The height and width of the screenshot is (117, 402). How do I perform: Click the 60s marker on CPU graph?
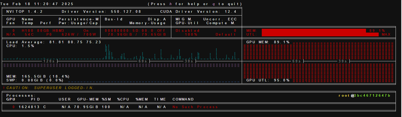[x=143, y=61]
